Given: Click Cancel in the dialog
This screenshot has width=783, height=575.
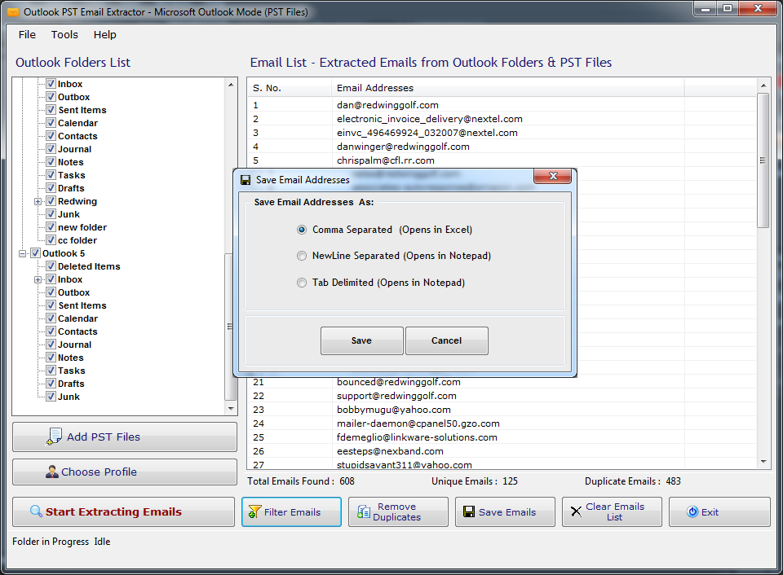Looking at the screenshot, I should coord(446,340).
